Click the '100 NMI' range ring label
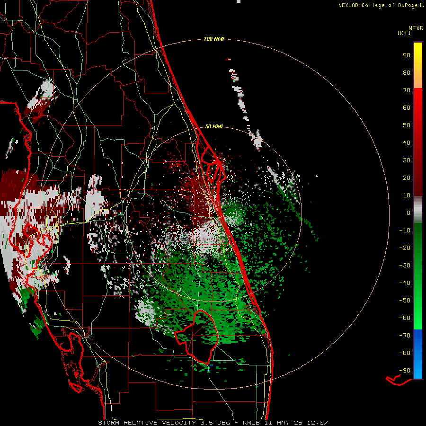Image resolution: width=426 pixels, height=426 pixels. point(214,39)
